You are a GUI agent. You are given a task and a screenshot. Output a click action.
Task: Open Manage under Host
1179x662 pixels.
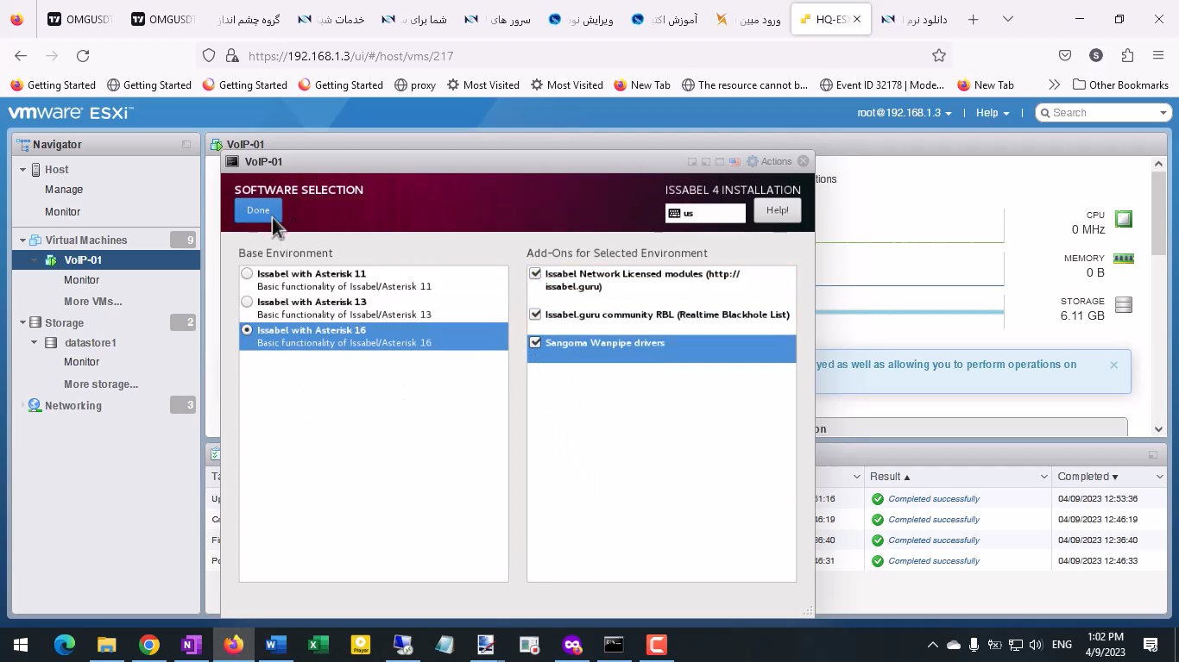pyautogui.click(x=64, y=190)
